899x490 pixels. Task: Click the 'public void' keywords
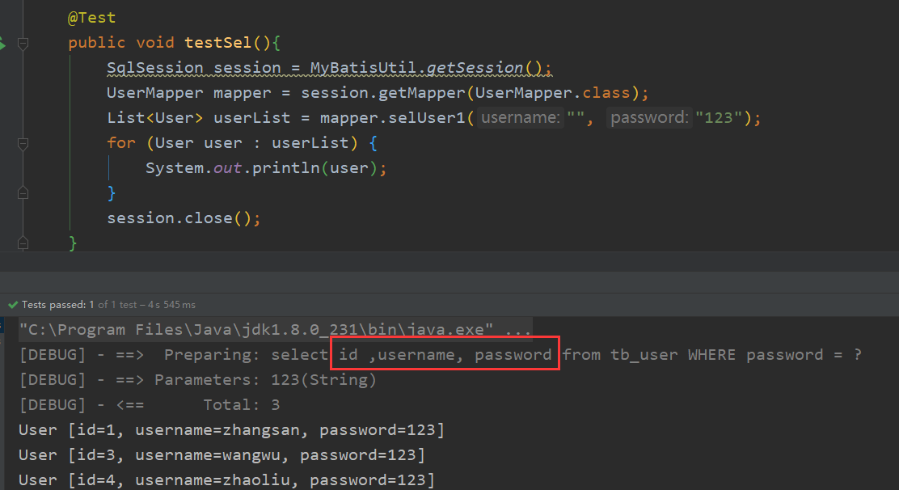[x=121, y=42]
